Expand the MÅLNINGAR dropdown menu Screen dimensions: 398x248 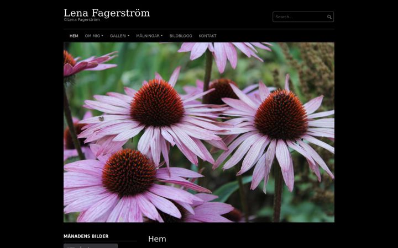click(x=149, y=36)
